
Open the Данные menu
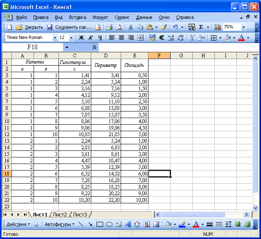(144, 17)
